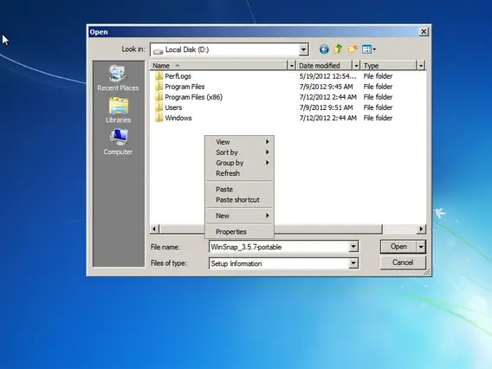The height and width of the screenshot is (369, 492).
Task: Open the View menu icon in toolbar
Action: pos(369,49)
